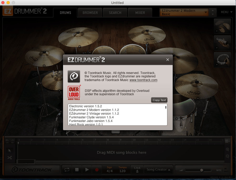The height and width of the screenshot is (180, 236).
Task: Click the top-left crash cymbal
Action: (78, 37)
